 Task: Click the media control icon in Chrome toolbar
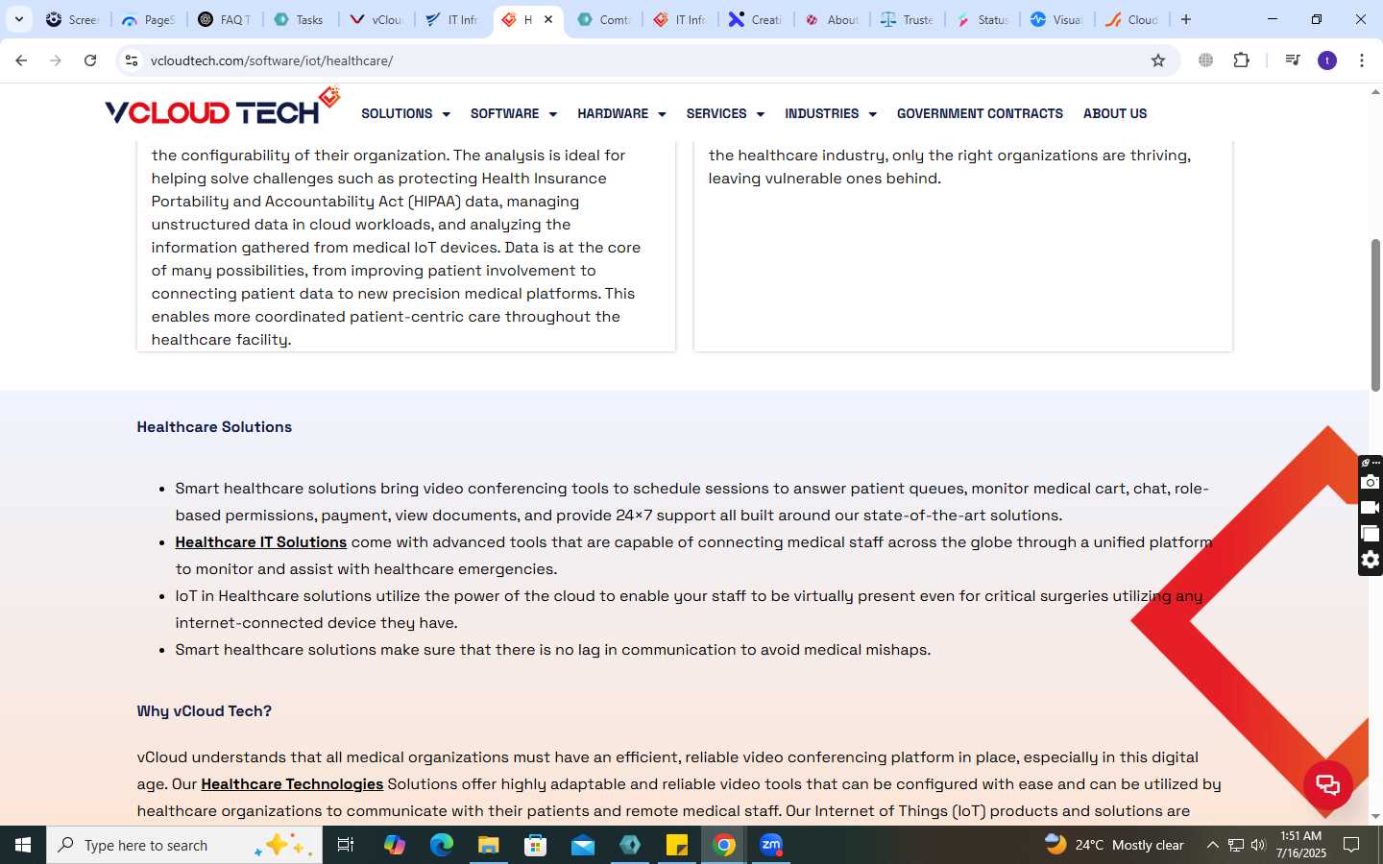point(1293,60)
